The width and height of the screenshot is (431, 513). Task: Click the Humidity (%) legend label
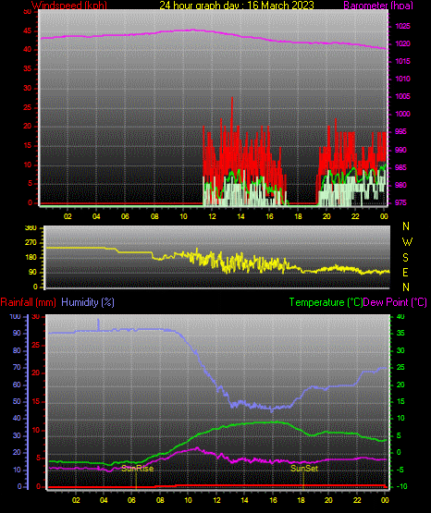point(88,302)
